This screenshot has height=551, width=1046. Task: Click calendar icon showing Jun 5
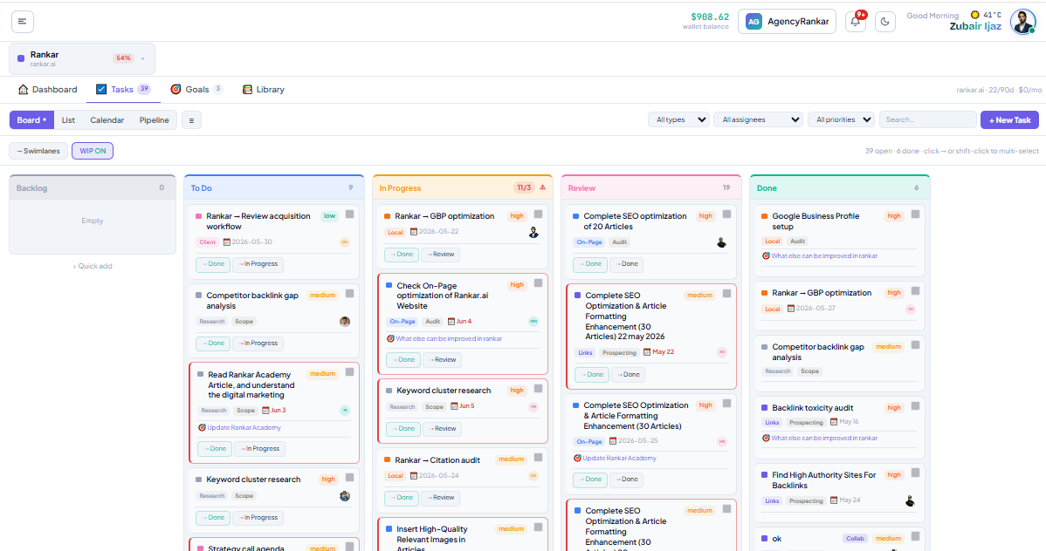click(454, 406)
